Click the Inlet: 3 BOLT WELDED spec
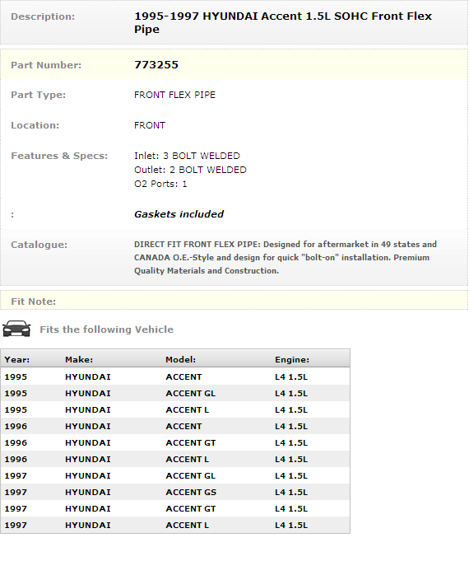 (x=187, y=156)
